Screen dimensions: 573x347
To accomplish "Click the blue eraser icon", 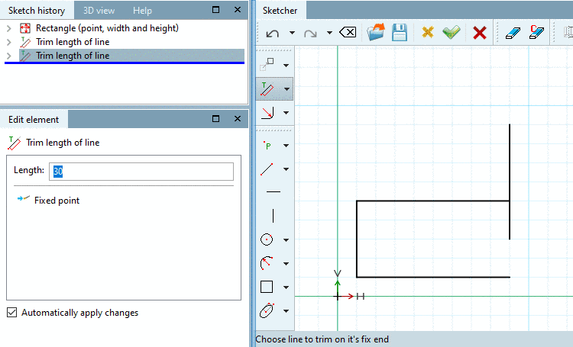I will [x=513, y=33].
